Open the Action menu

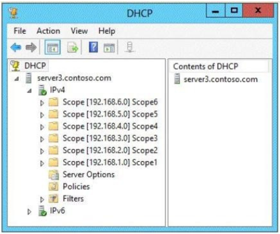(48, 31)
